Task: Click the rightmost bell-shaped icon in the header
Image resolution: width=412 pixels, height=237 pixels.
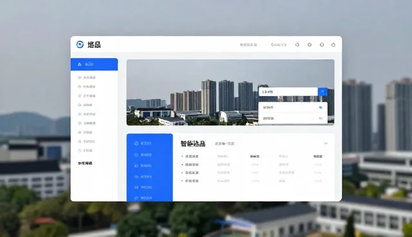Action: pyautogui.click(x=333, y=44)
